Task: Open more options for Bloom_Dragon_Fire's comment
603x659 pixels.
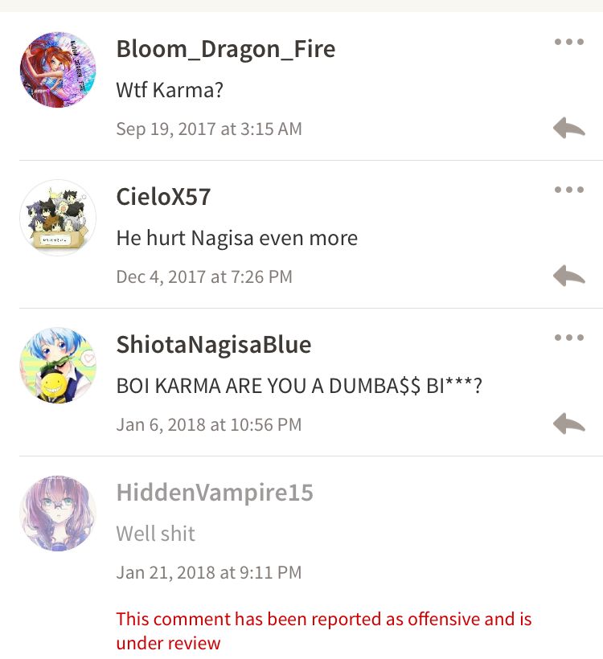Action: point(569,42)
